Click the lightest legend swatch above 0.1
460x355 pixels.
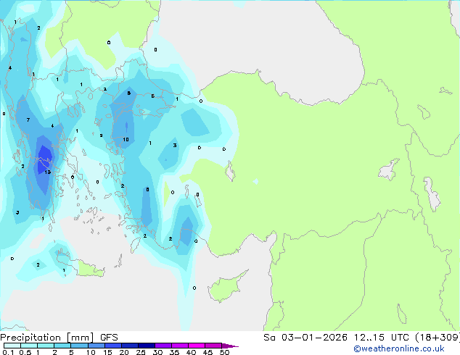12,346
